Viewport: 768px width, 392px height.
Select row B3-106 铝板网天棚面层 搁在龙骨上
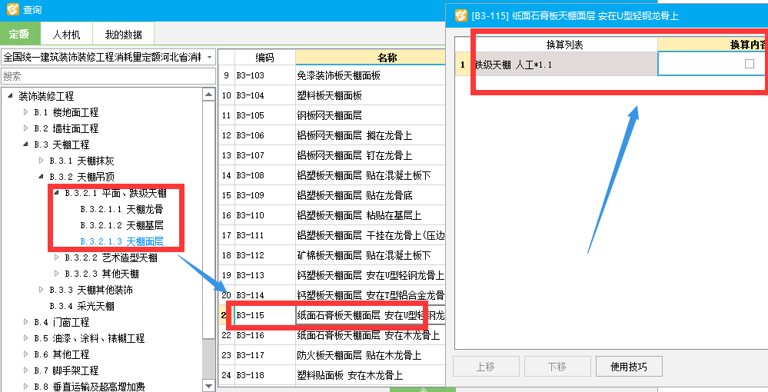coord(332,135)
